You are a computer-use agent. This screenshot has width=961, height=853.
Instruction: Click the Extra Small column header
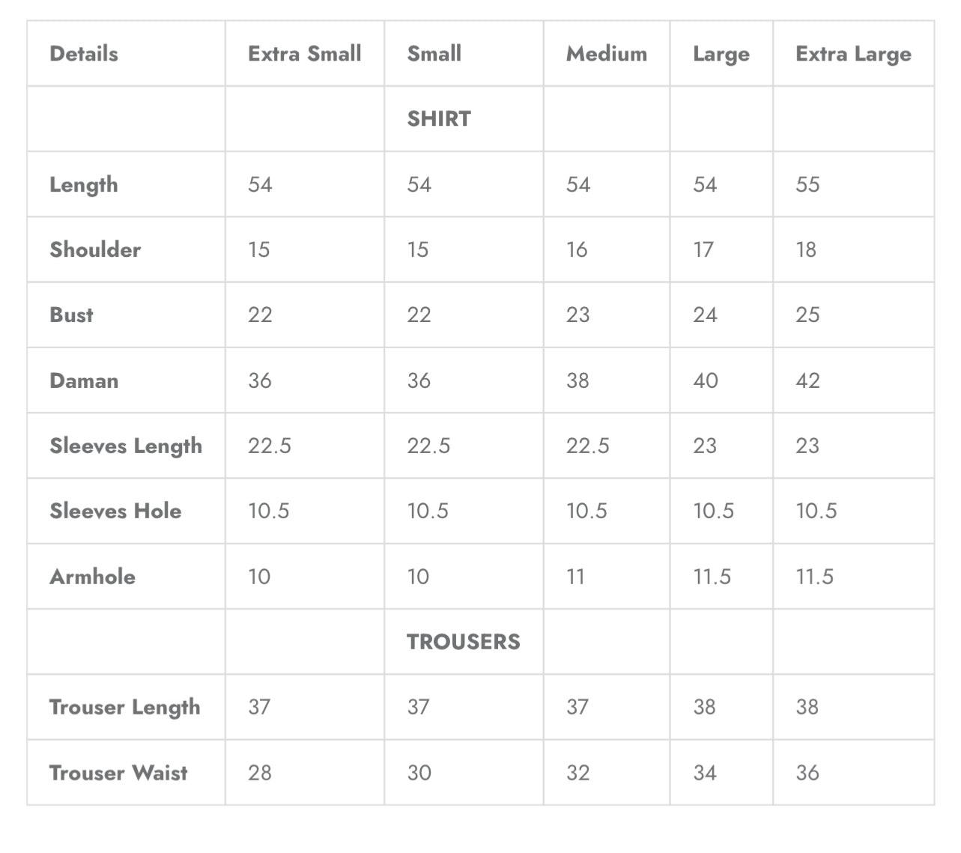tap(304, 53)
